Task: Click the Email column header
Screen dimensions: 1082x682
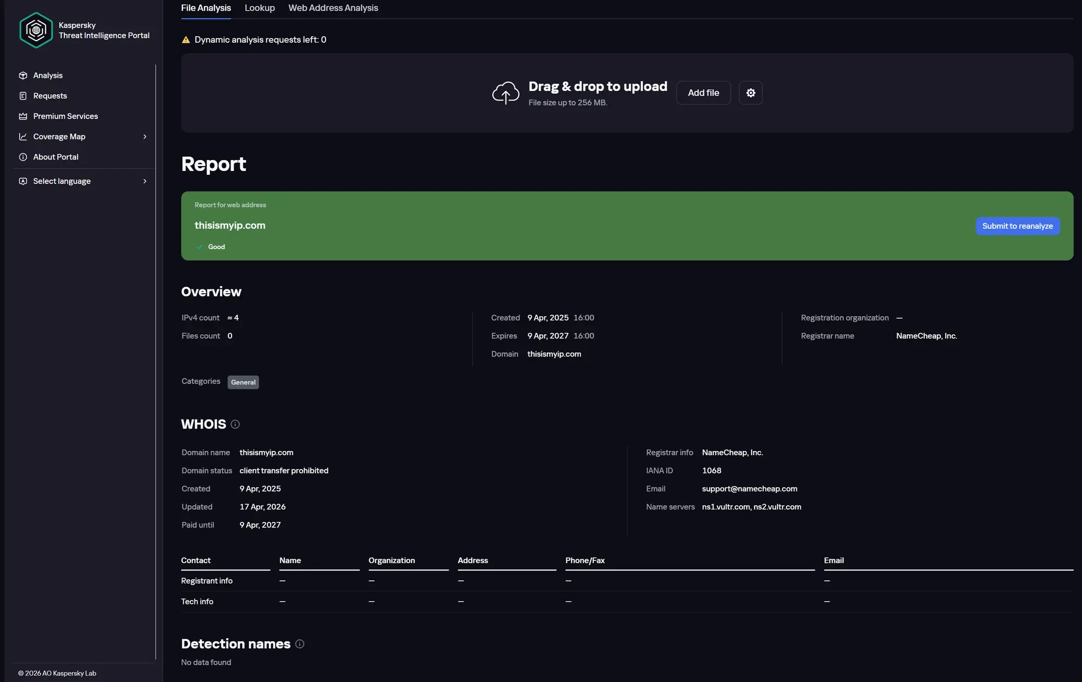Action: coord(834,561)
